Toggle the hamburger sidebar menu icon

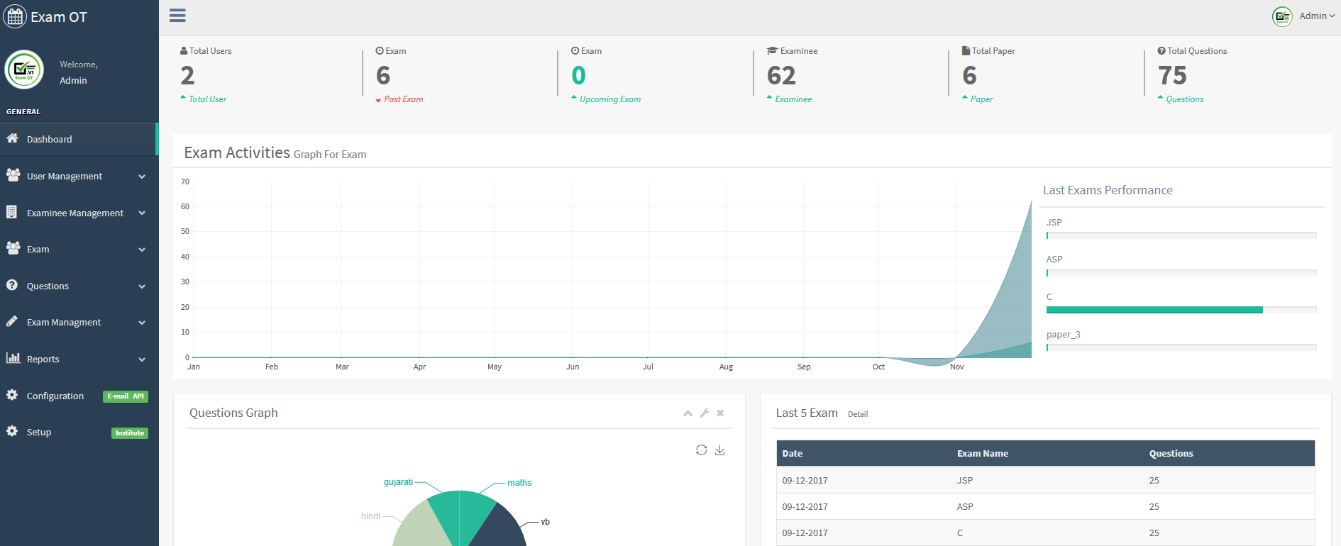click(x=177, y=16)
